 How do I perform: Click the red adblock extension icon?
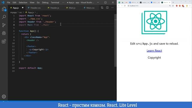click(x=177, y=6)
